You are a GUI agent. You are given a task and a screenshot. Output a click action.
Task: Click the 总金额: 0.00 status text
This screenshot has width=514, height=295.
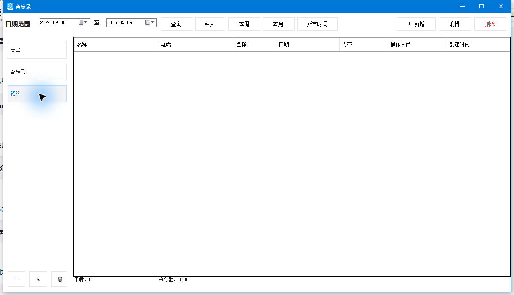tap(173, 279)
